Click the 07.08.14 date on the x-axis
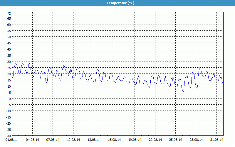 point(53,140)
